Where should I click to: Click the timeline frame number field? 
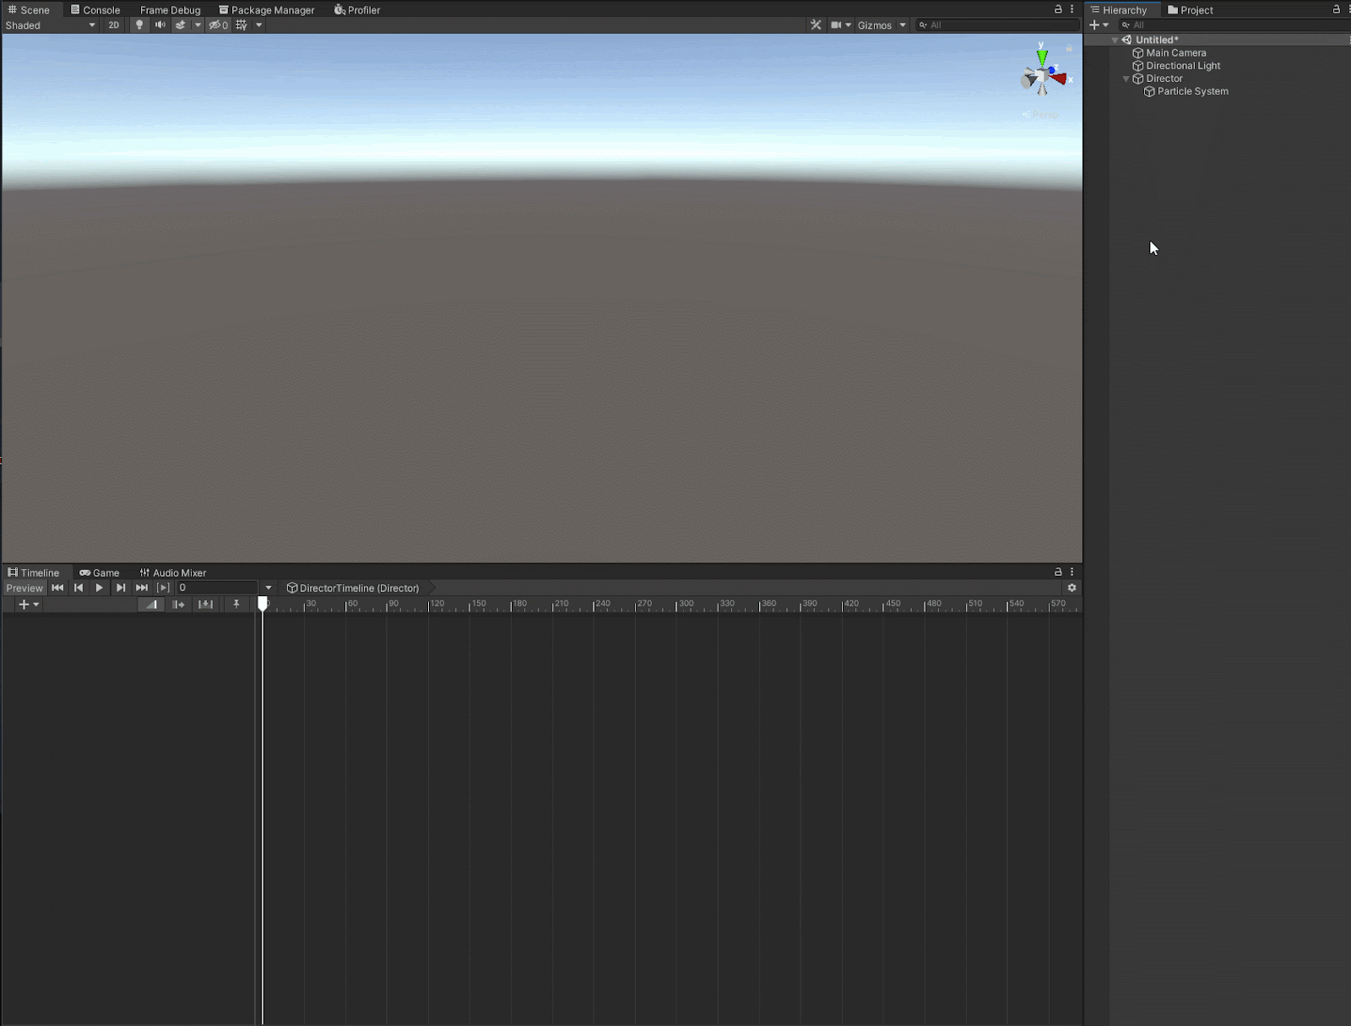tap(216, 588)
